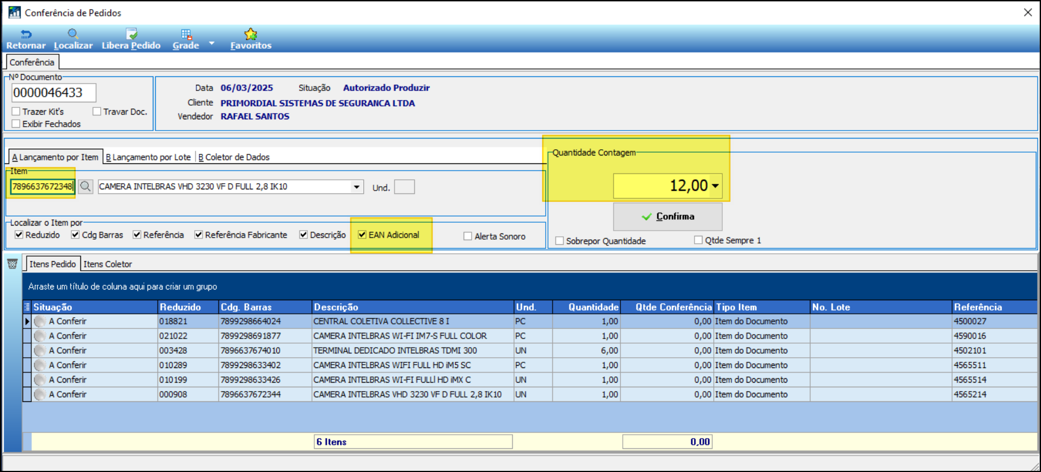Click barcode cell 7899298691877
This screenshot has height=472, width=1041.
265,336
